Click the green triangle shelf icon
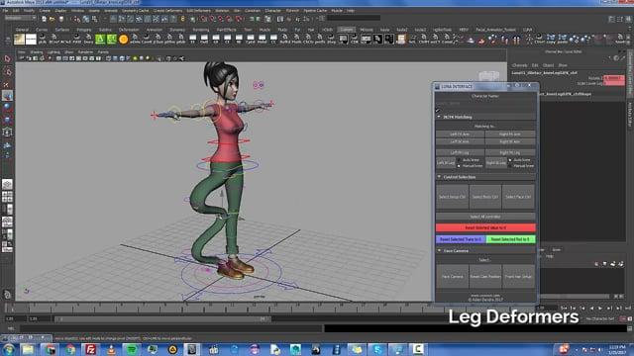 click(100, 40)
